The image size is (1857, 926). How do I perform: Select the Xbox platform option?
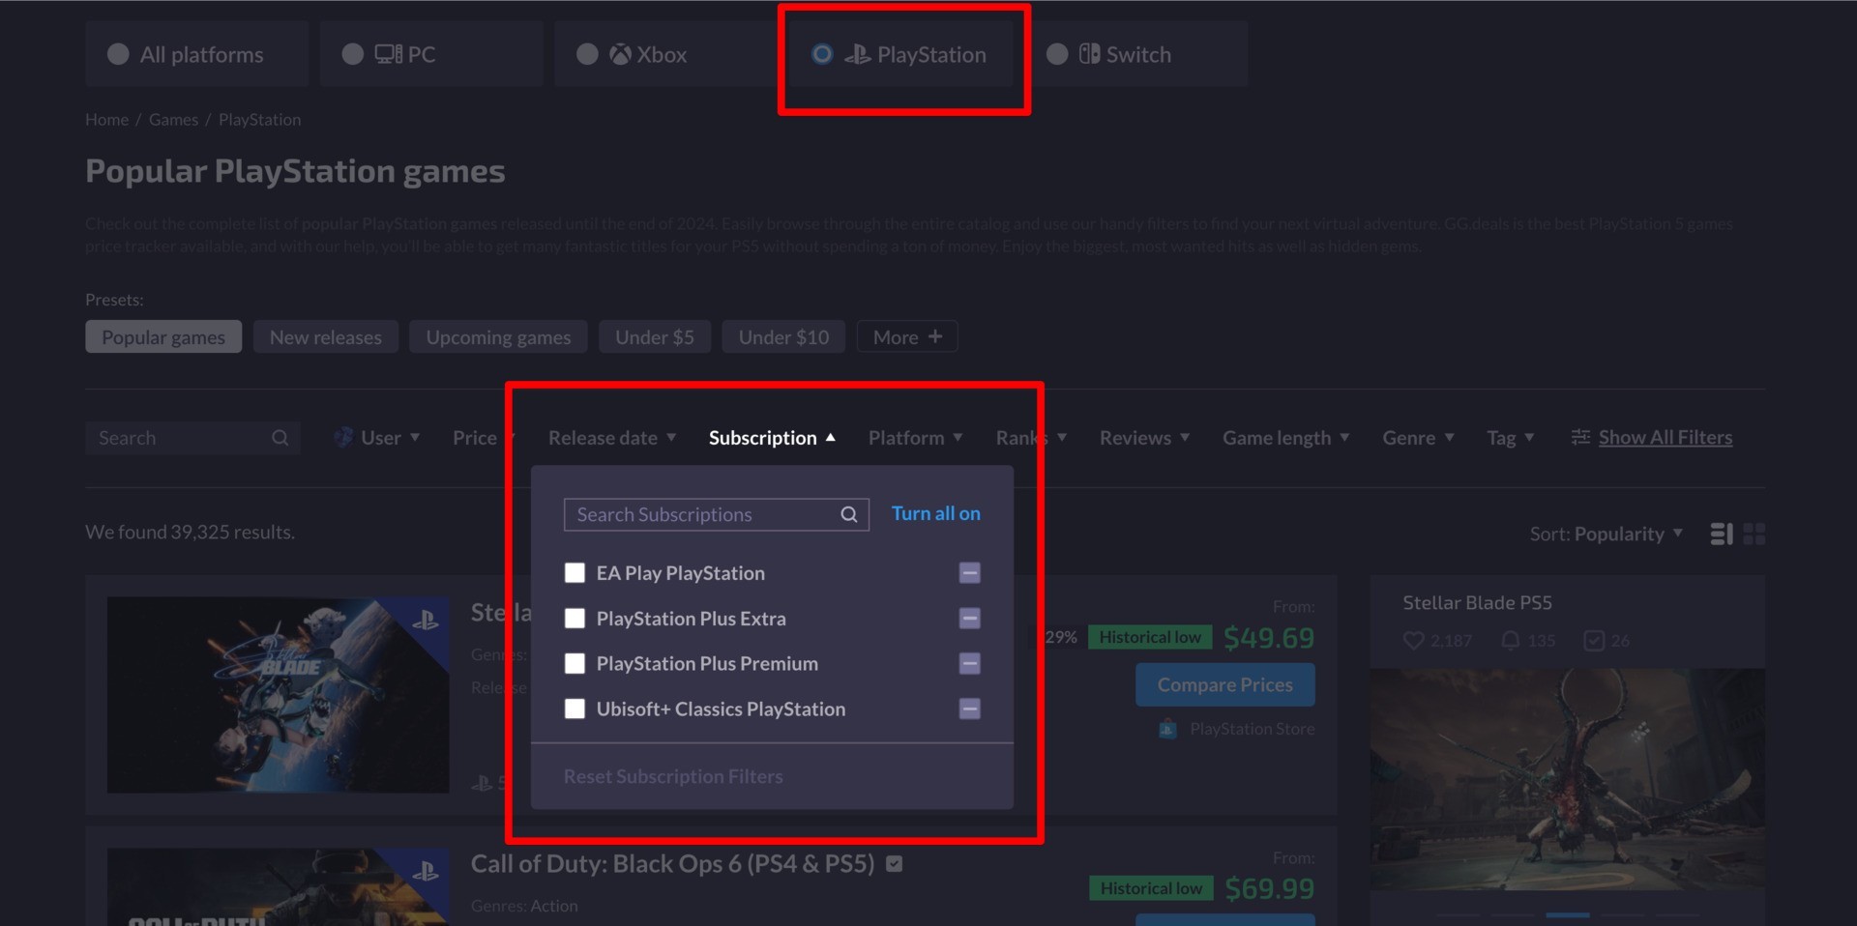point(665,54)
